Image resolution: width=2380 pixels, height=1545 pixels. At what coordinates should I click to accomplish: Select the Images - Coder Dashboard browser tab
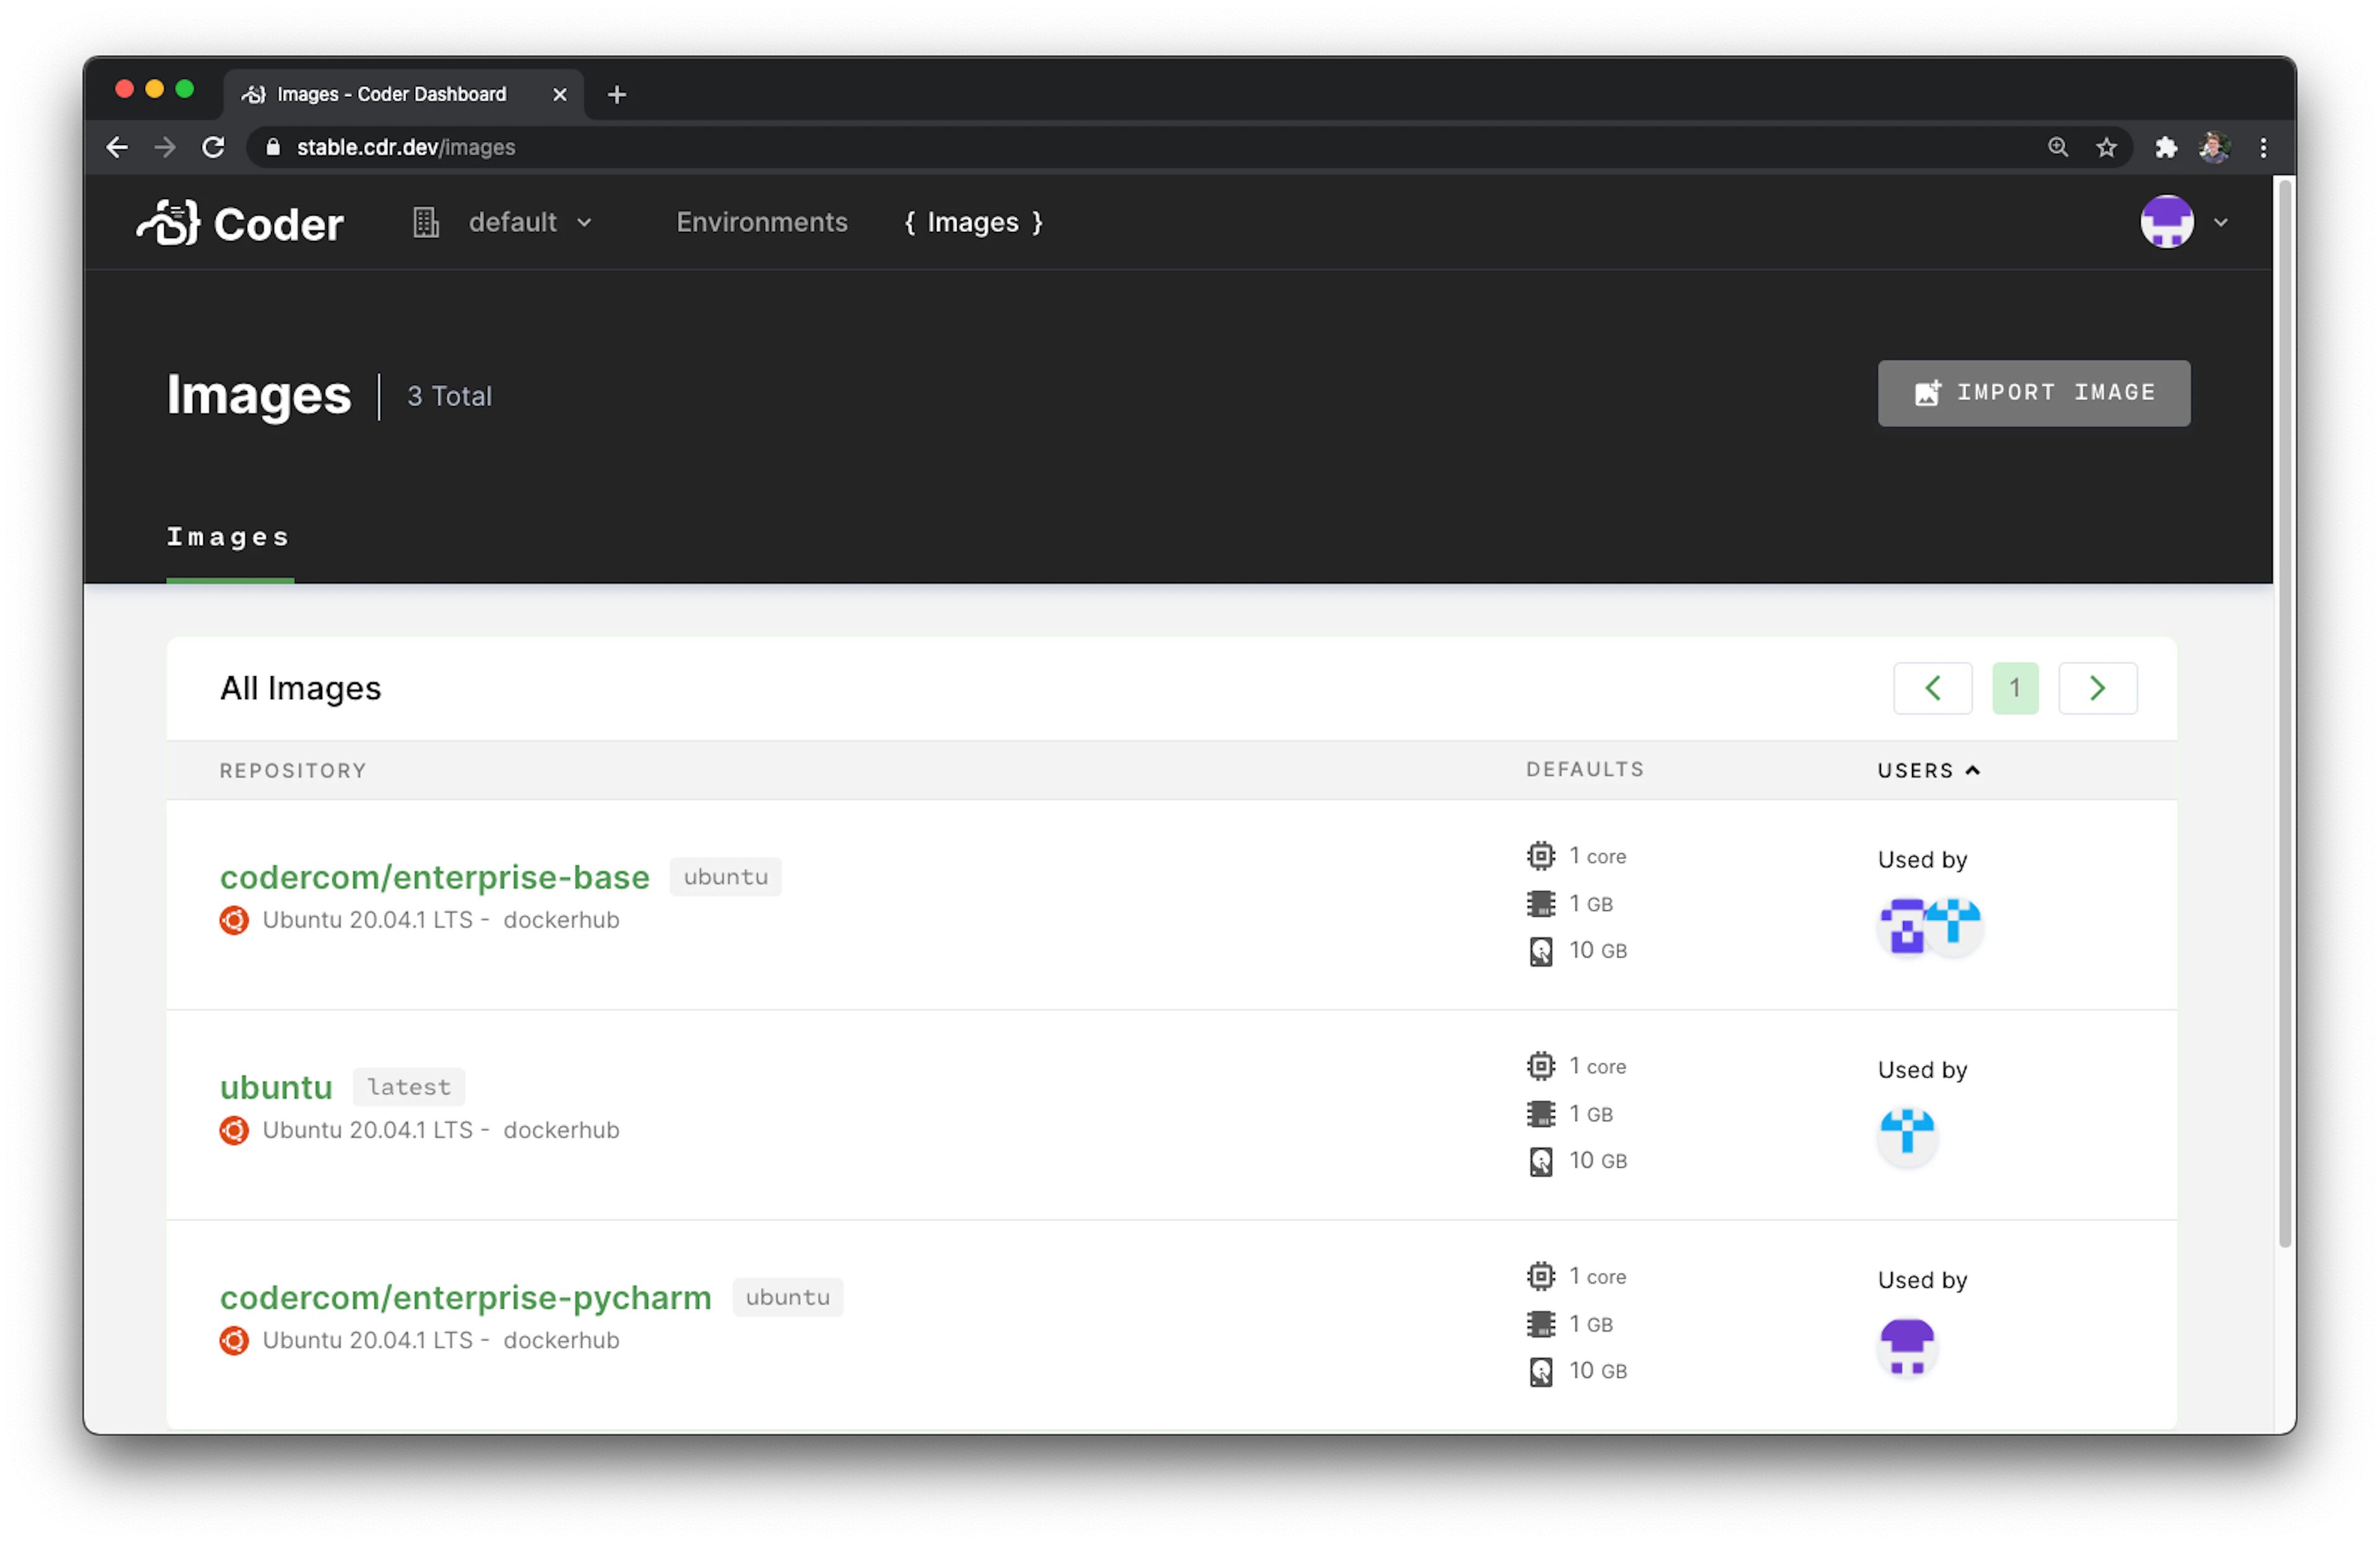coord(403,94)
